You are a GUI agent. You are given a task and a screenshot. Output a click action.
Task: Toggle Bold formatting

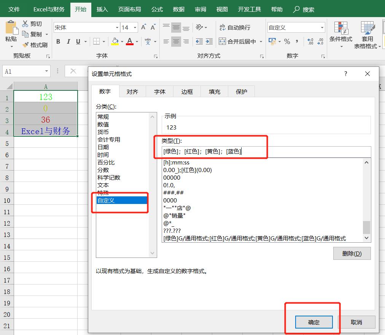point(58,41)
